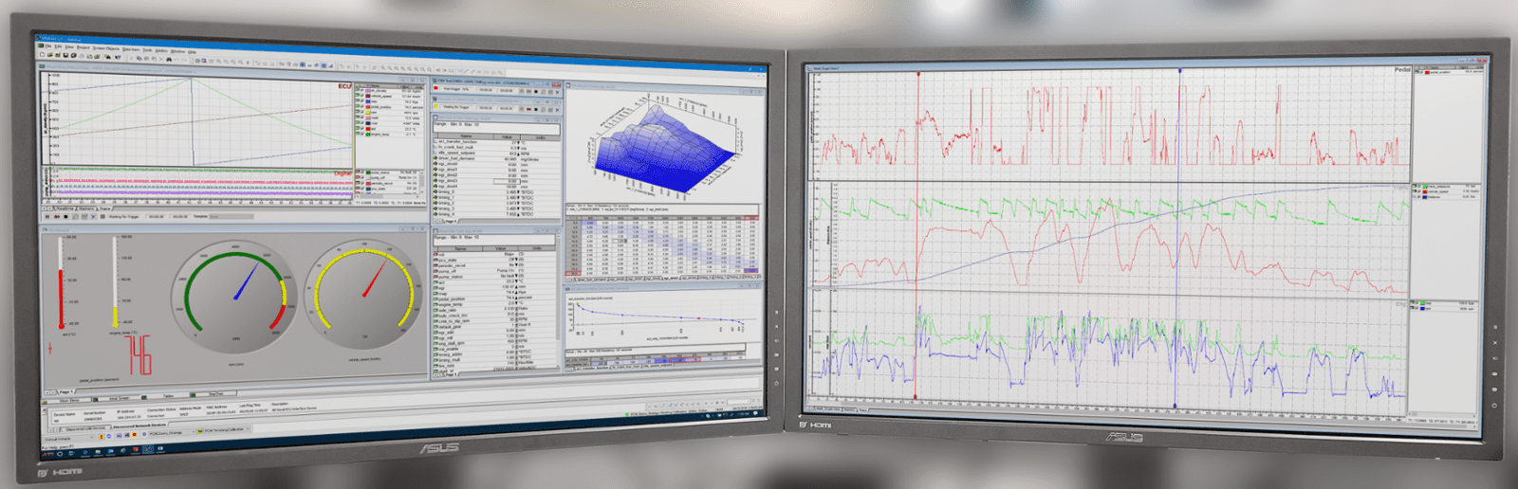This screenshot has height=489, width=1518.
Task: Toggle the vehicle_speed legend checkbox
Action: point(362,97)
